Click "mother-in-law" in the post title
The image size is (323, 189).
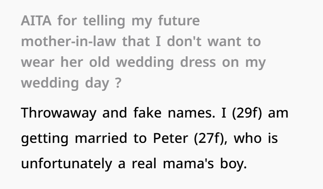pyautogui.click(x=69, y=41)
